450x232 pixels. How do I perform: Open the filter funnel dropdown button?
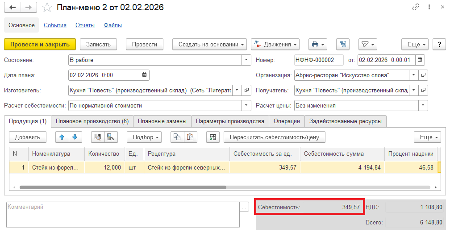click(368, 45)
